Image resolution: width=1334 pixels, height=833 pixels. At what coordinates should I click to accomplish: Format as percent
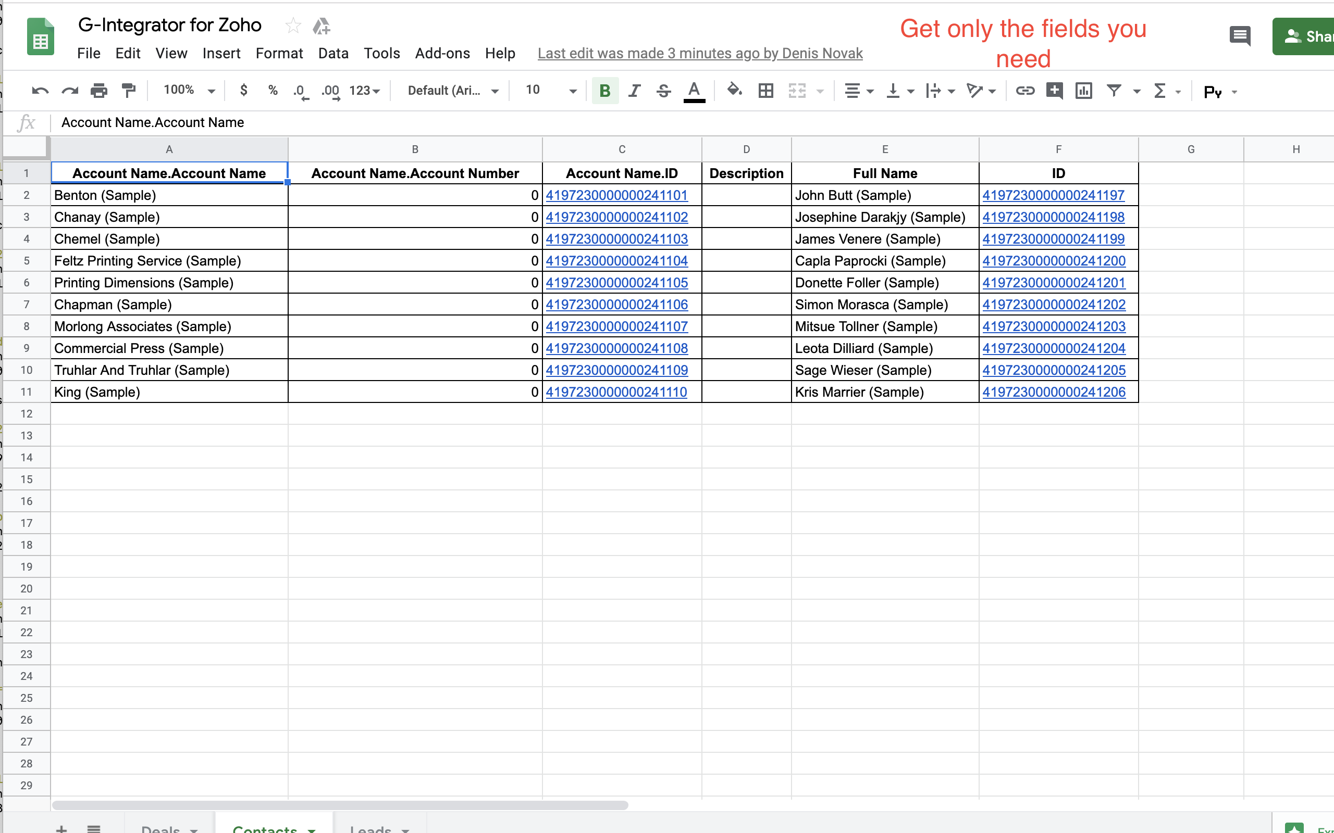click(273, 91)
